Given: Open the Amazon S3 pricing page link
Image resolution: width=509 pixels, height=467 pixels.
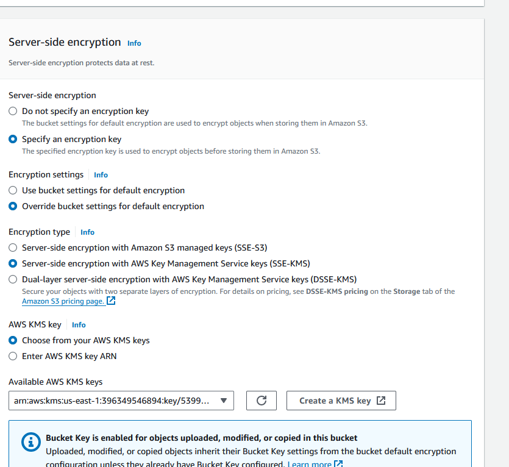Looking at the screenshot, I should tap(63, 301).
